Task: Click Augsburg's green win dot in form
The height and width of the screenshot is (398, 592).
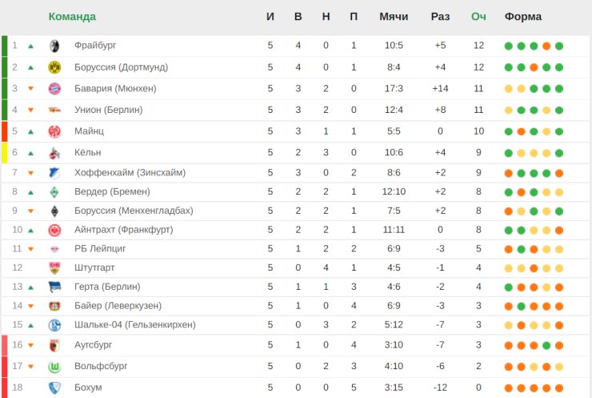Action: coord(546,345)
